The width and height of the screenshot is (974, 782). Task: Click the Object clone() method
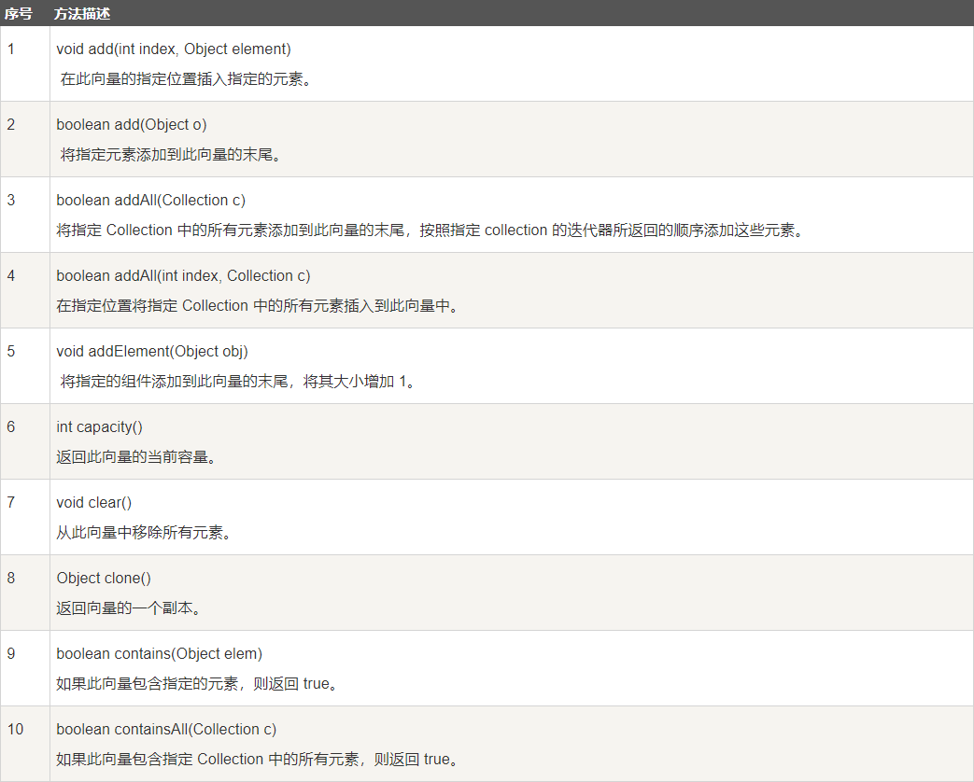click(104, 579)
